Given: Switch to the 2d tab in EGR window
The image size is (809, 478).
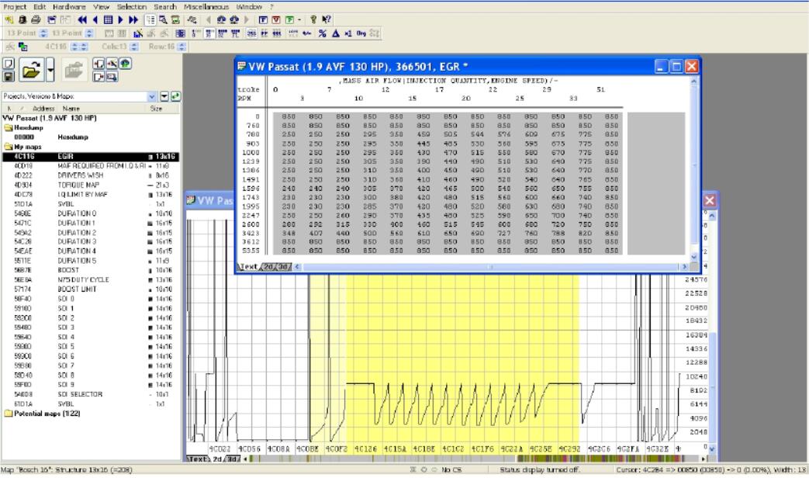Looking at the screenshot, I should pos(268,267).
